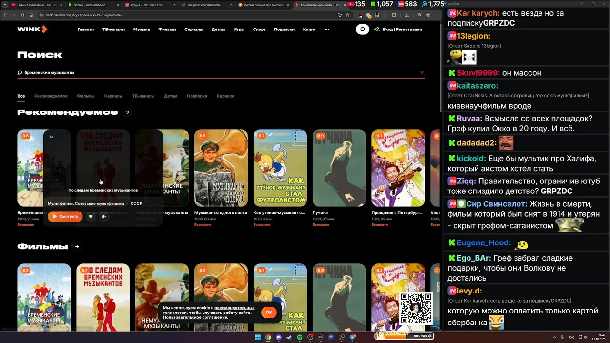Click the browser address bar

[x=191, y=15]
